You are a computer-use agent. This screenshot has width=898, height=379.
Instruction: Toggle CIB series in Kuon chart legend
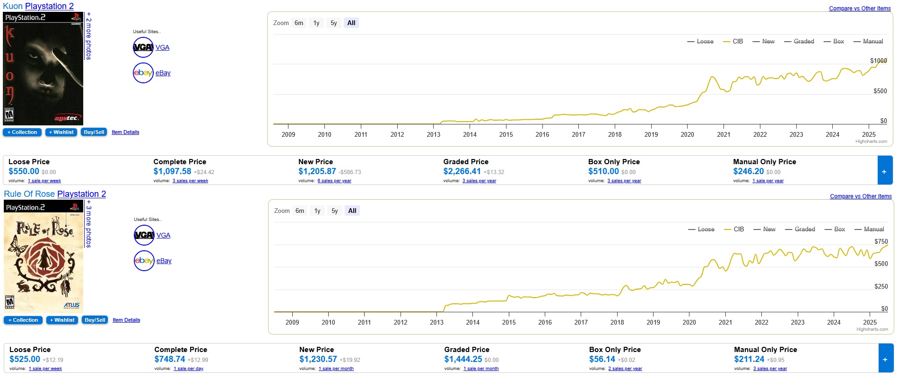733,42
